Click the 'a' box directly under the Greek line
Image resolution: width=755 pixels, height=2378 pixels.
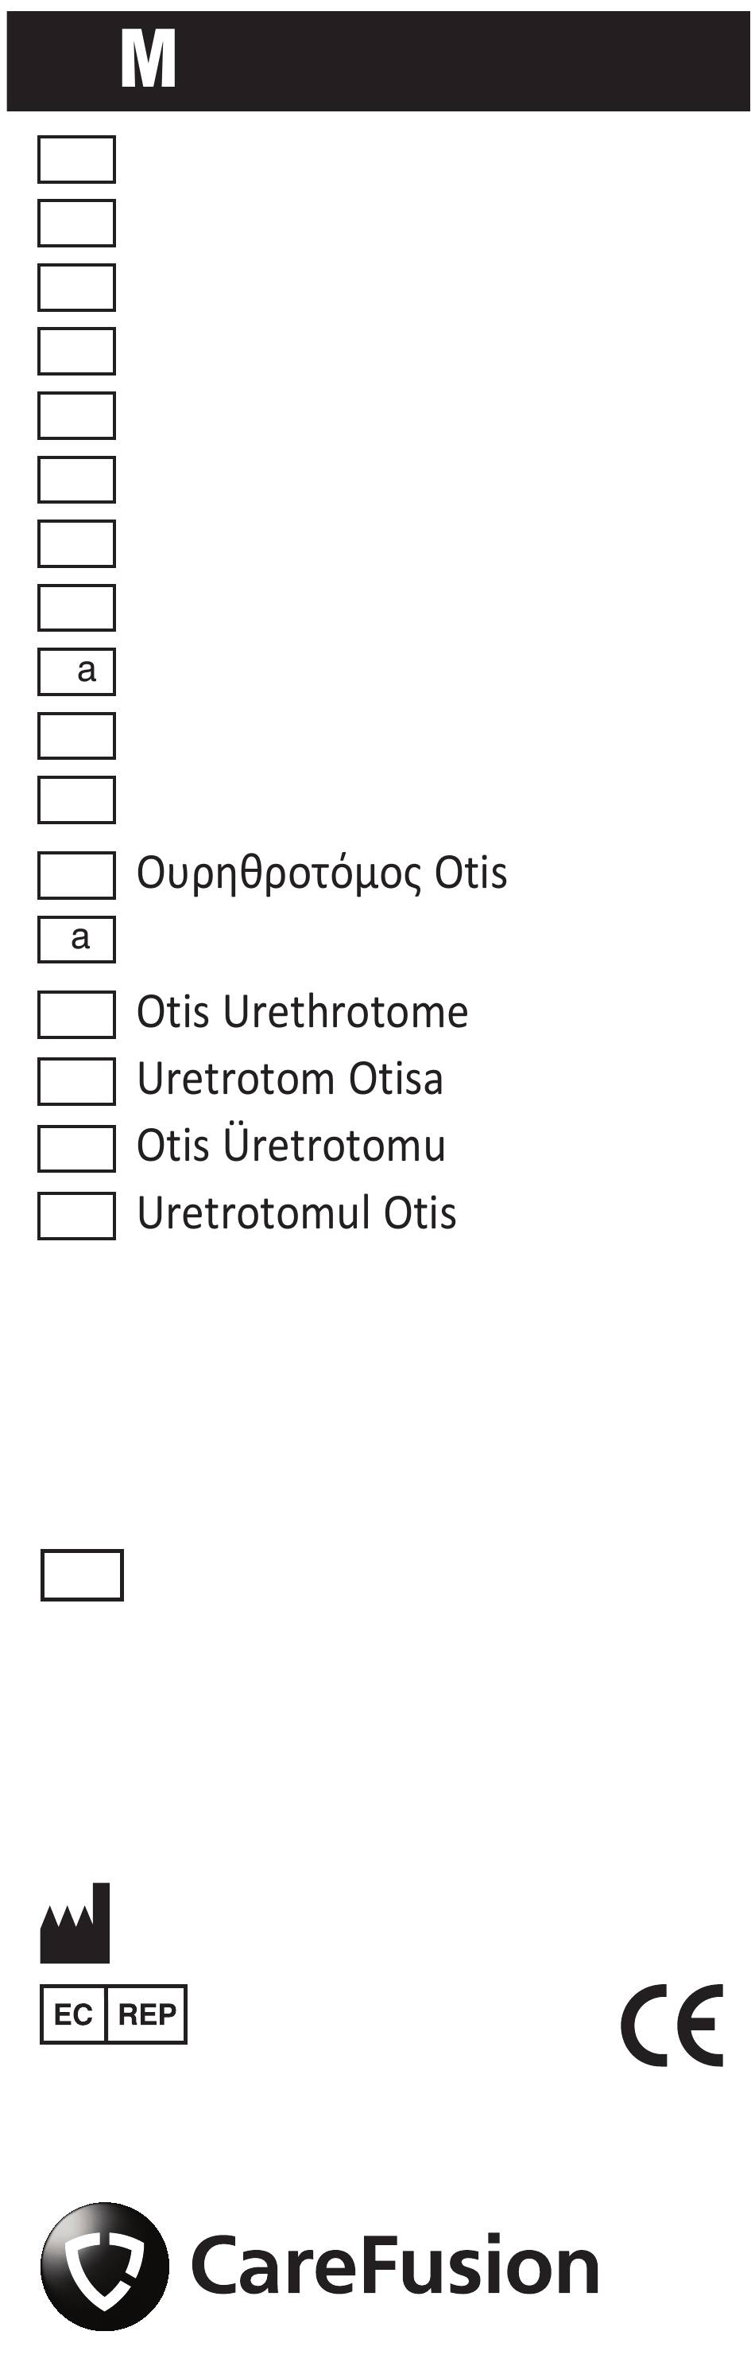(x=76, y=940)
